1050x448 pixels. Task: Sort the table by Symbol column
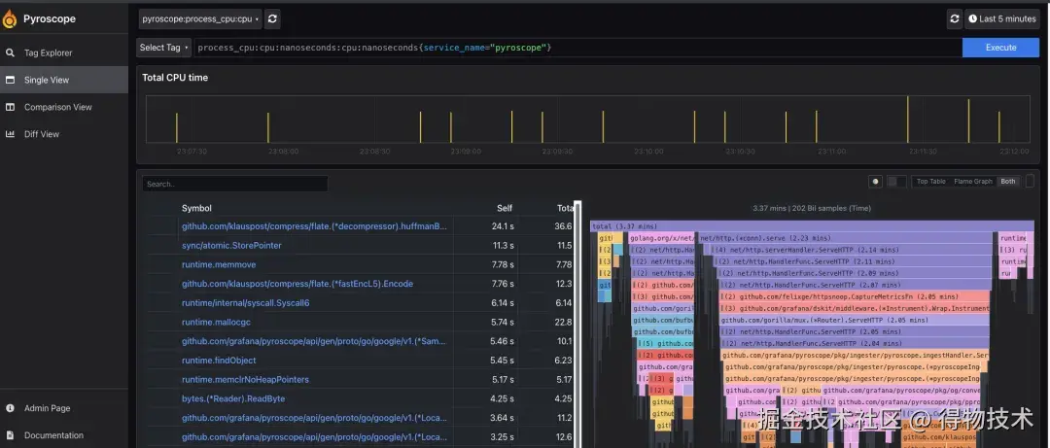click(x=196, y=208)
